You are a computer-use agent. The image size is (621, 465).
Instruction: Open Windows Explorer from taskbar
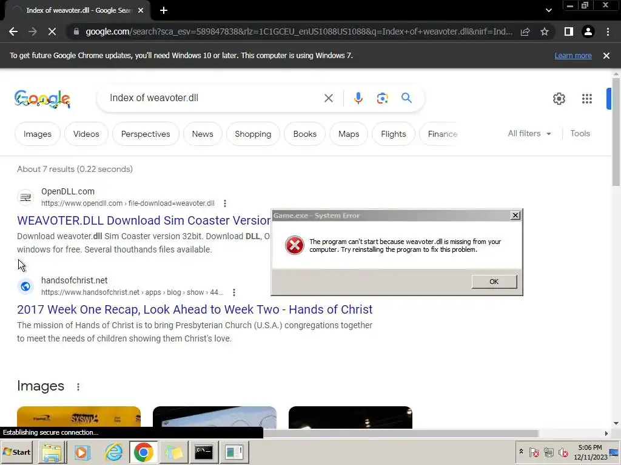[x=52, y=452]
